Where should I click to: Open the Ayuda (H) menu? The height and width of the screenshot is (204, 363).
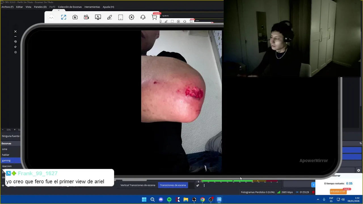point(108,7)
